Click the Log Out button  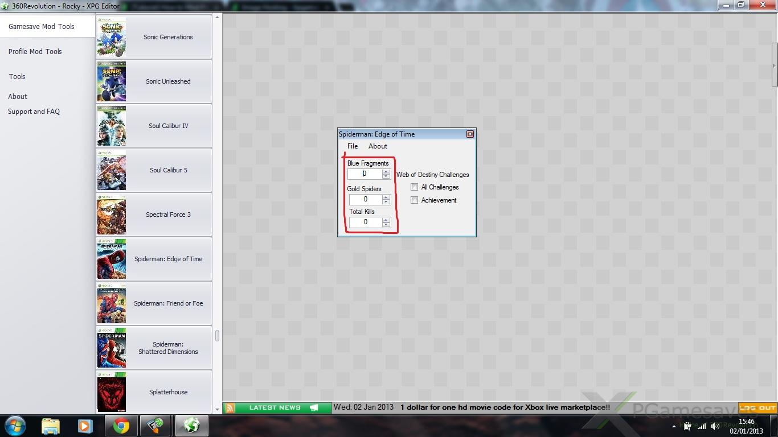pyautogui.click(x=757, y=407)
